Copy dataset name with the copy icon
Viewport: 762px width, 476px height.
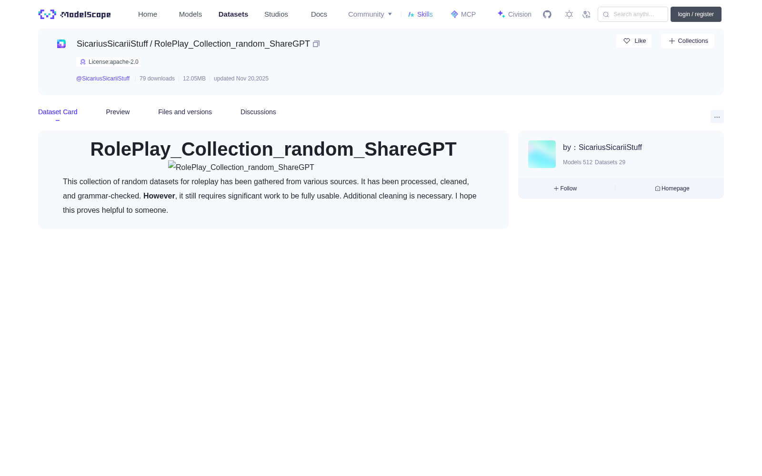coord(316,44)
